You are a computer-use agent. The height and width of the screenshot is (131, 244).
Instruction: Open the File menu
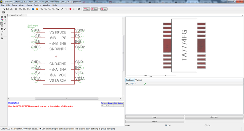[3, 5]
